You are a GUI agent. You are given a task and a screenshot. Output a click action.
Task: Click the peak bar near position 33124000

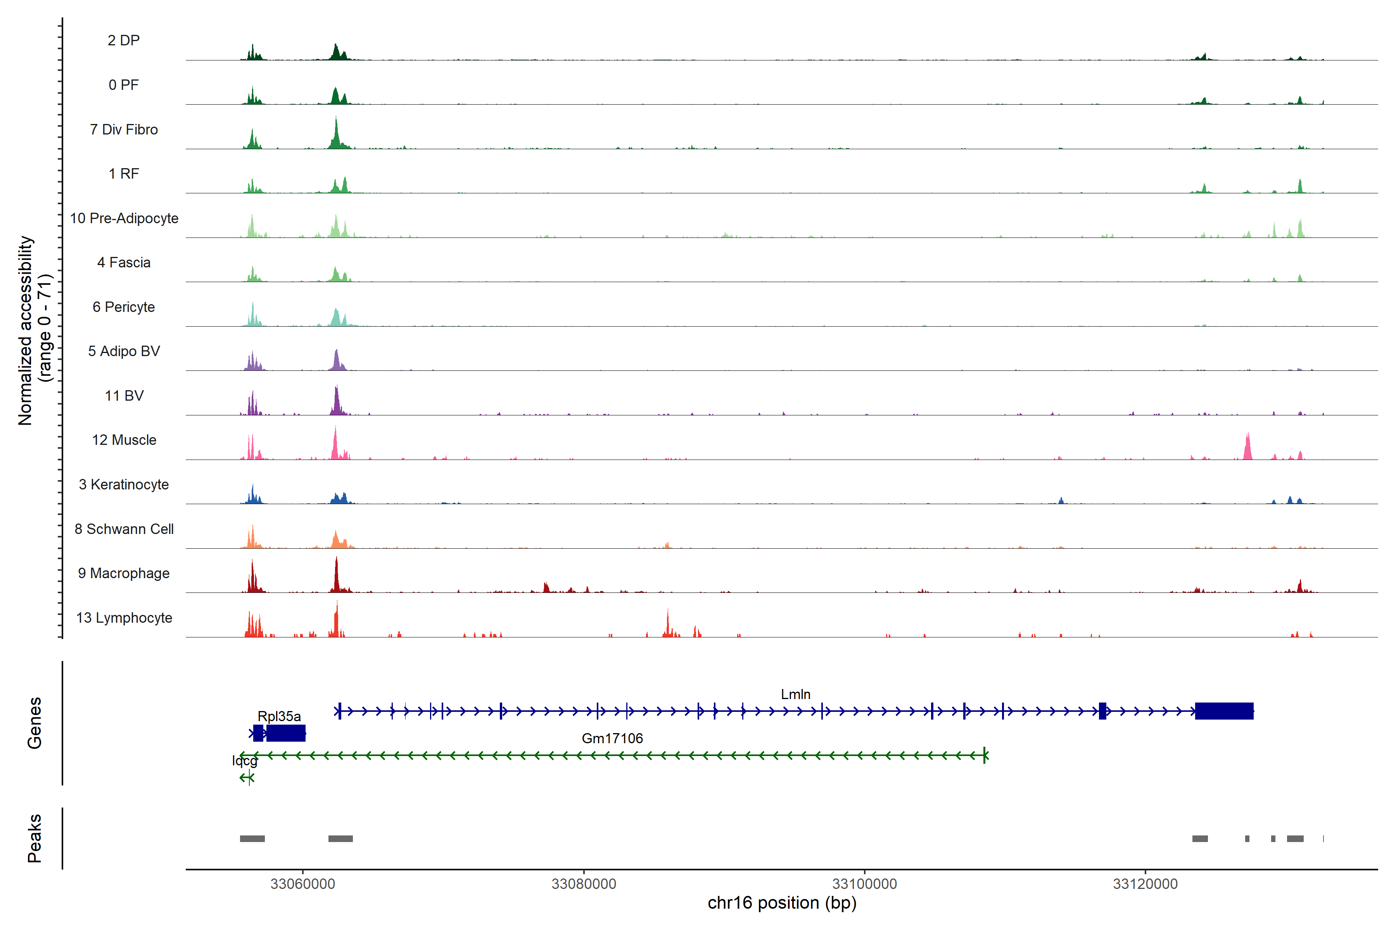[1199, 839]
